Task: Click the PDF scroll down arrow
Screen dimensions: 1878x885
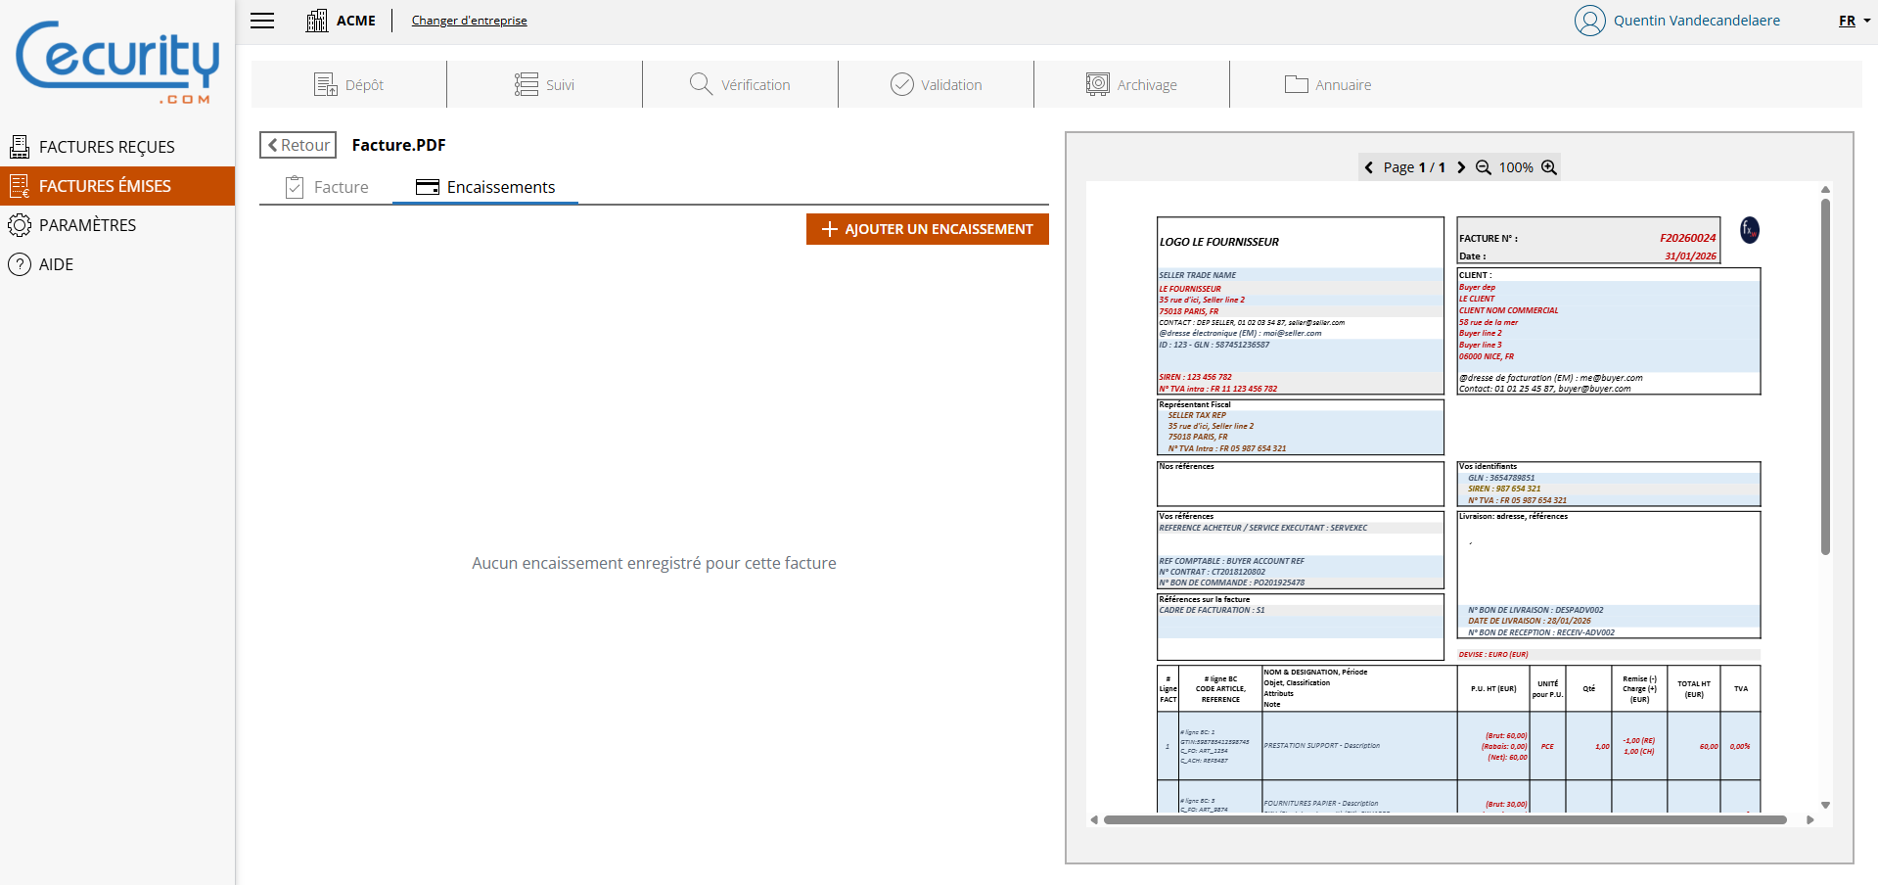Action: click(x=1825, y=805)
